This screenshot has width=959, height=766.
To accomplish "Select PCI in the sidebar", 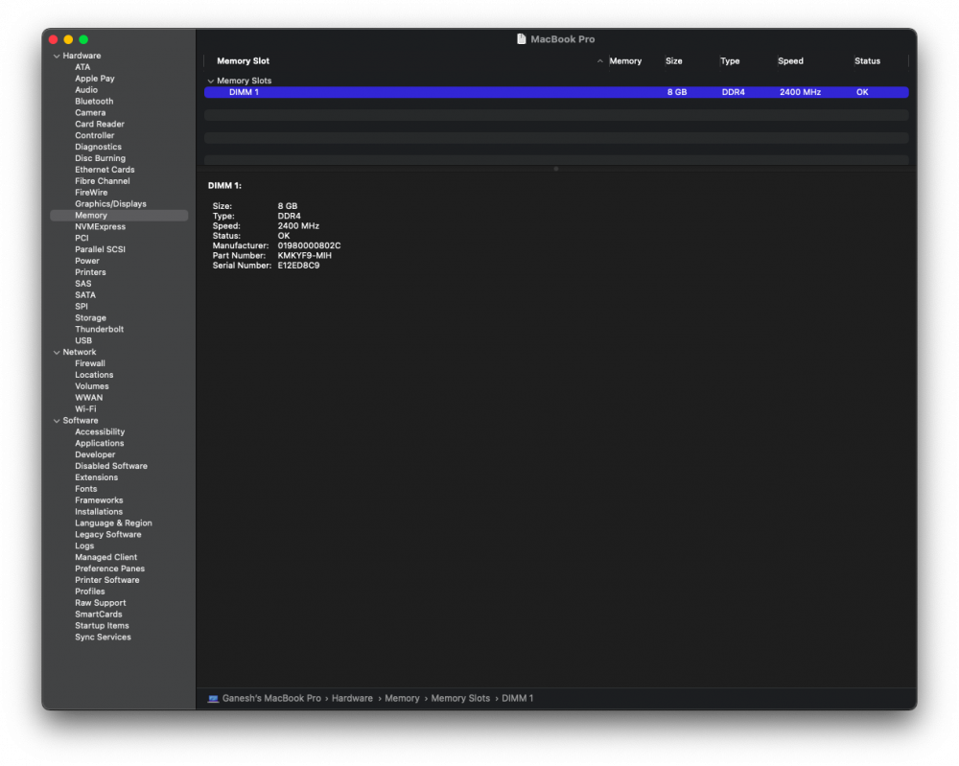I will tap(82, 239).
